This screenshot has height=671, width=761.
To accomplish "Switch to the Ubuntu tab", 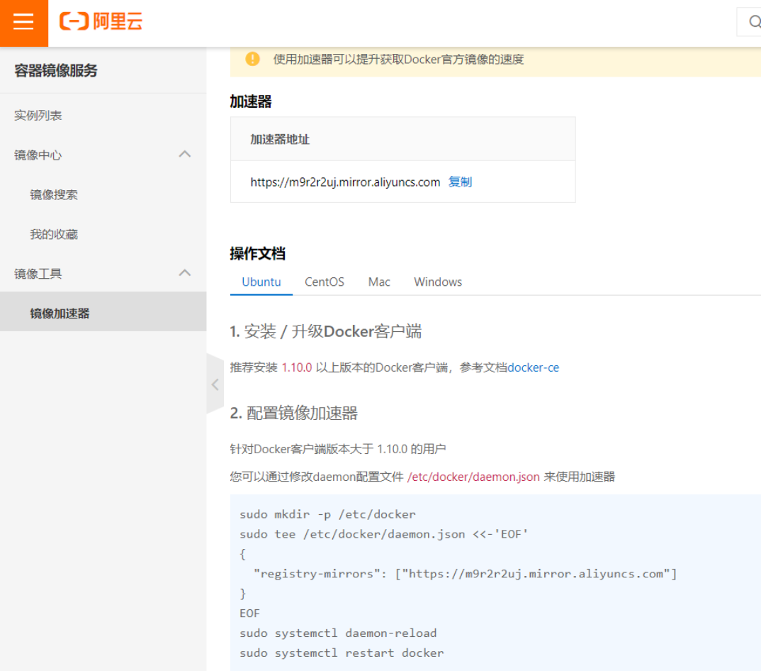I will (261, 282).
